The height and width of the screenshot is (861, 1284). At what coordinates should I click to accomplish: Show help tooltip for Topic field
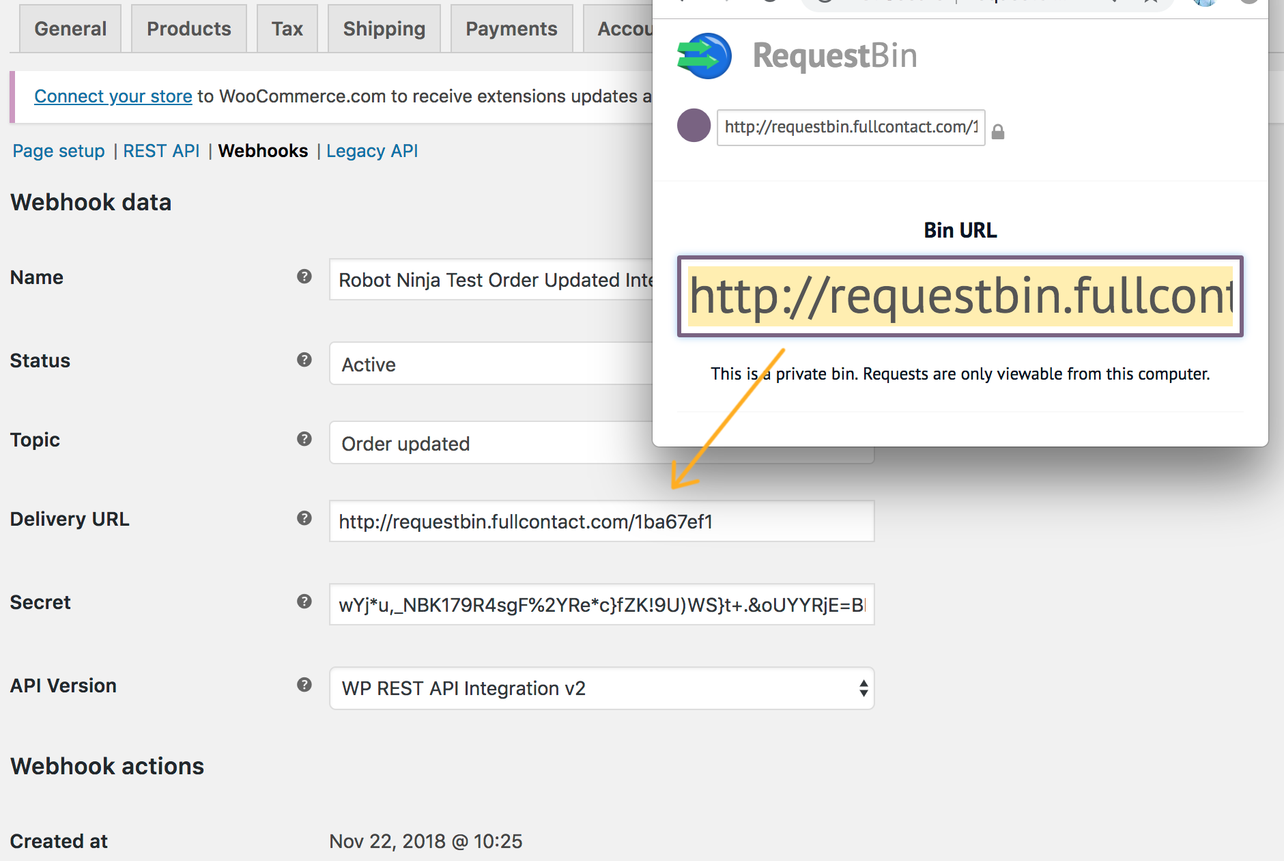[304, 439]
